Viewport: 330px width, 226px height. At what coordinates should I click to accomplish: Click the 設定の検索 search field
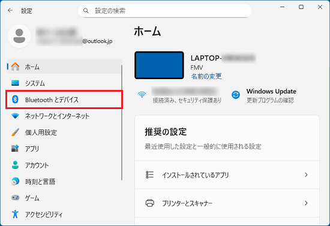tap(165, 11)
